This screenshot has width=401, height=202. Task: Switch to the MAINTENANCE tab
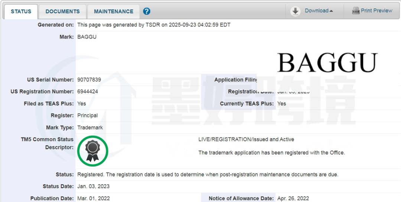click(x=114, y=11)
